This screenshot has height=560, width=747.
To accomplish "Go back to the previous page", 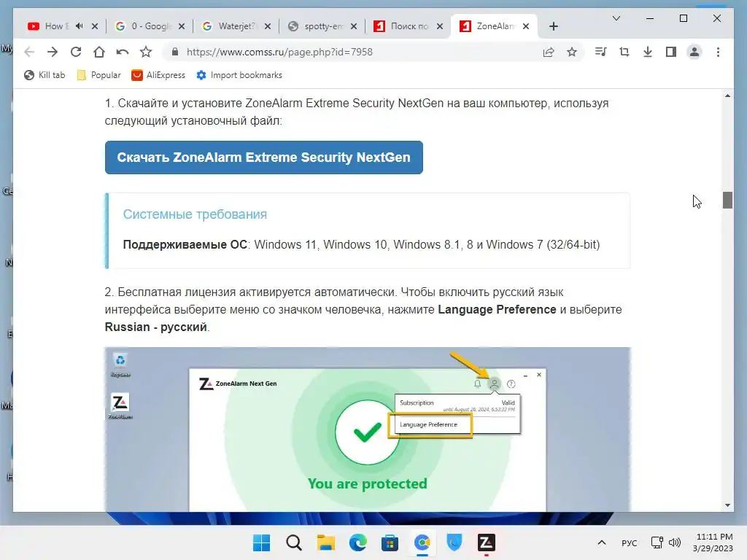I will tap(29, 52).
